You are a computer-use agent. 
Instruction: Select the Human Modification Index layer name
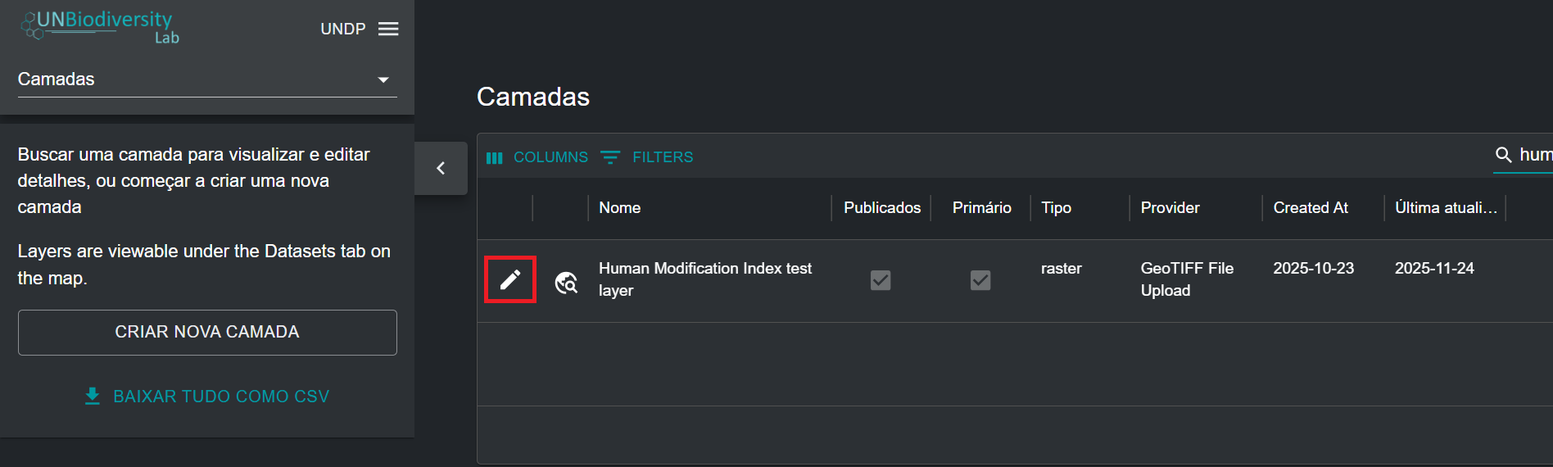pyautogui.click(x=704, y=279)
